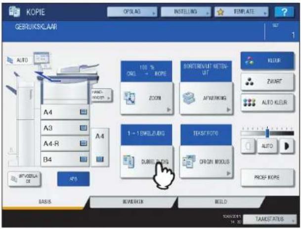Click the AUTO original size indicator
Image resolution: width=301 pixels, height=229 pixels.
[18, 60]
